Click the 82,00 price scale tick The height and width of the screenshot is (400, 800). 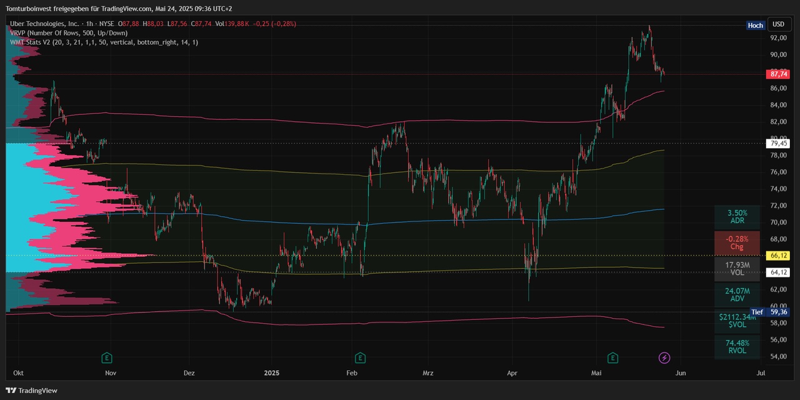pos(778,121)
